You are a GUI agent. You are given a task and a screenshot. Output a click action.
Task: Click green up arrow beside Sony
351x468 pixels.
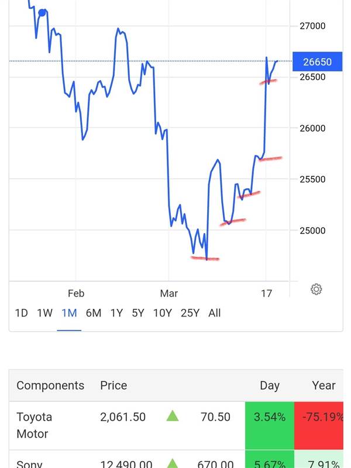pos(172,463)
